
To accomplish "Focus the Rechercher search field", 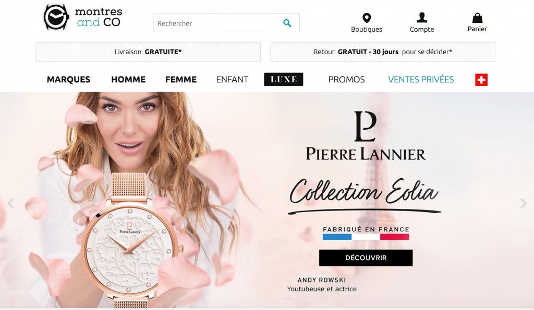I will [x=226, y=23].
